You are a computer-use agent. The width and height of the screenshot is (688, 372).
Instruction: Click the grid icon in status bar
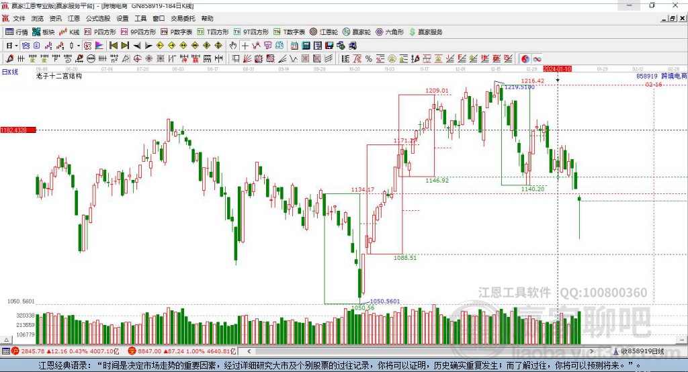[5, 351]
